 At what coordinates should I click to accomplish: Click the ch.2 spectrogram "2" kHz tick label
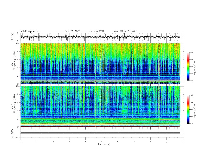pyautogui.click(x=18, y=119)
